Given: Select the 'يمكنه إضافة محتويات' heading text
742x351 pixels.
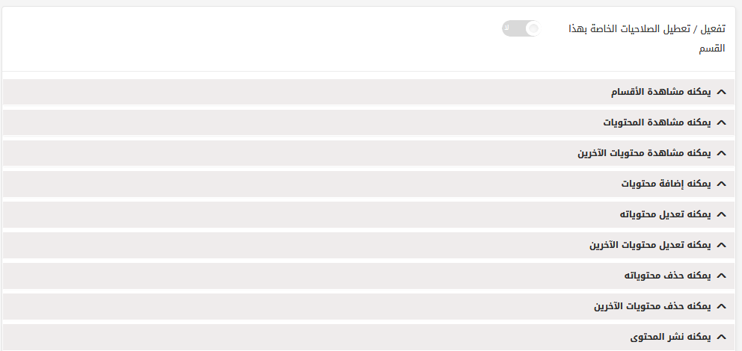Looking at the screenshot, I should [666, 184].
